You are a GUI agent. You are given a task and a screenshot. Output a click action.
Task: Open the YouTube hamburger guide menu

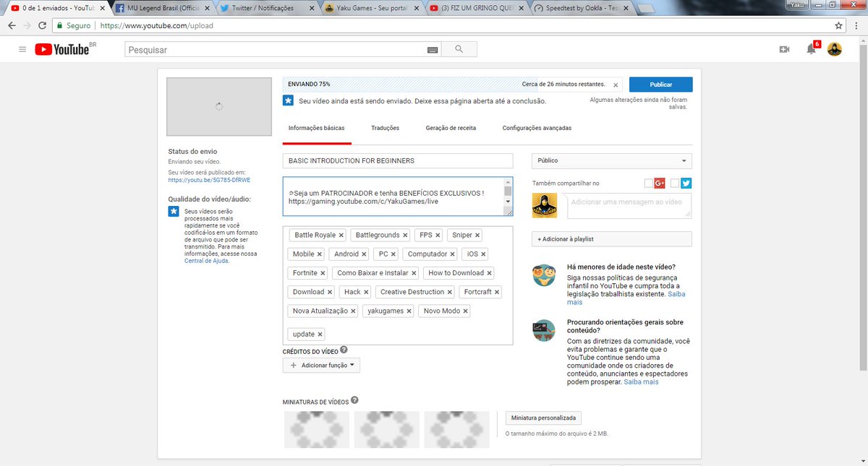click(22, 49)
